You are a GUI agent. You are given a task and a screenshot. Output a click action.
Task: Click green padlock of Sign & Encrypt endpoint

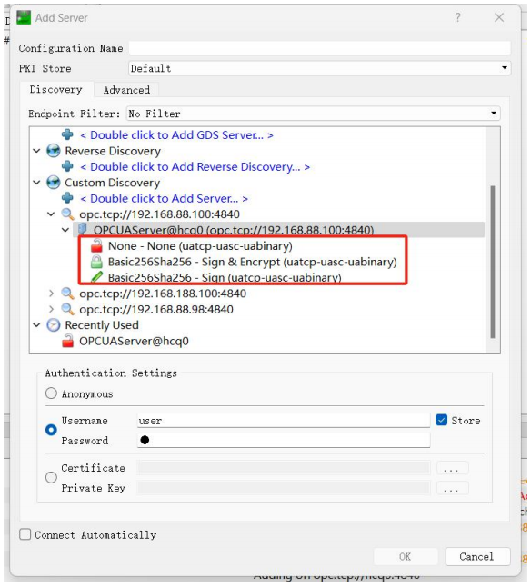pos(96,262)
